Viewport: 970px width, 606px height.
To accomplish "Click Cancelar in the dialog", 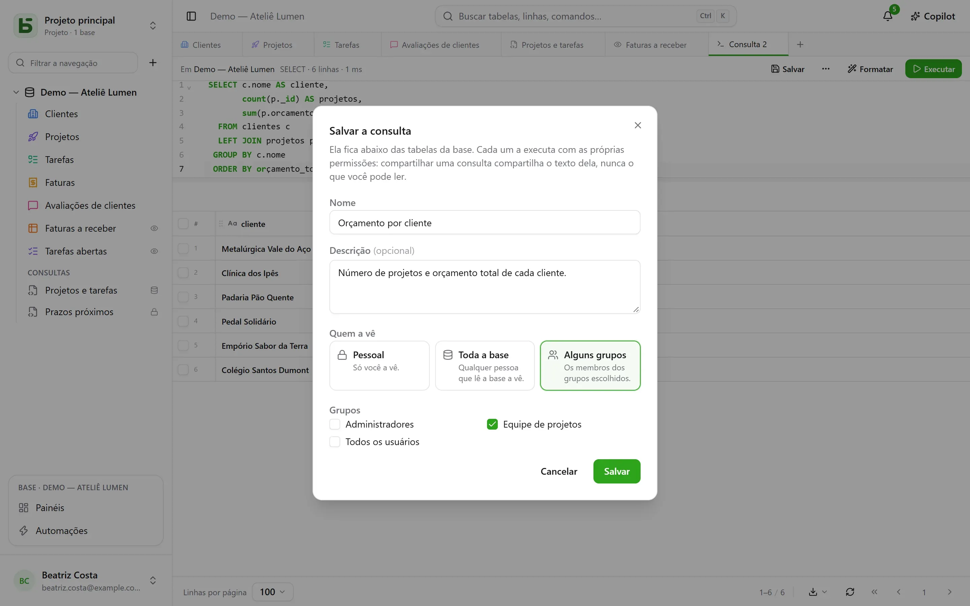I will [x=559, y=471].
